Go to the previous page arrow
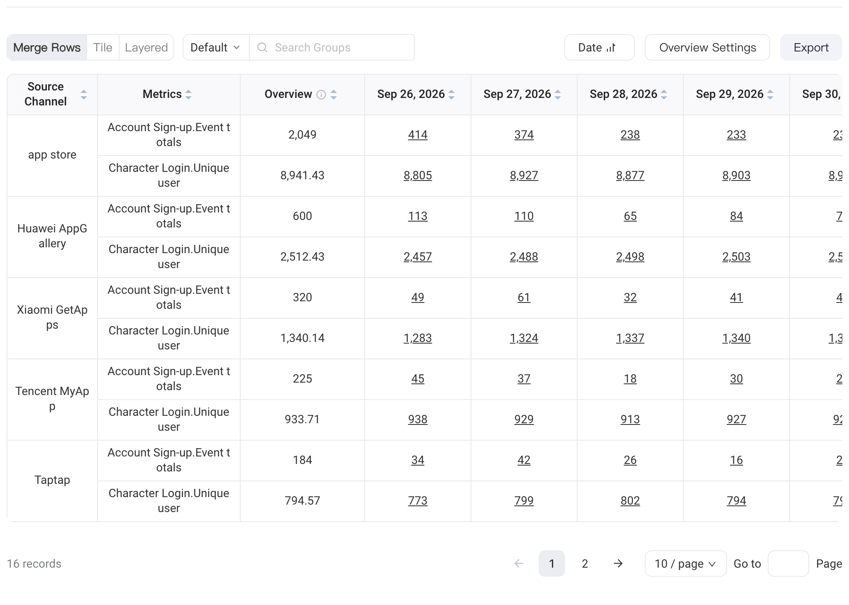849x605 pixels. pyautogui.click(x=519, y=564)
